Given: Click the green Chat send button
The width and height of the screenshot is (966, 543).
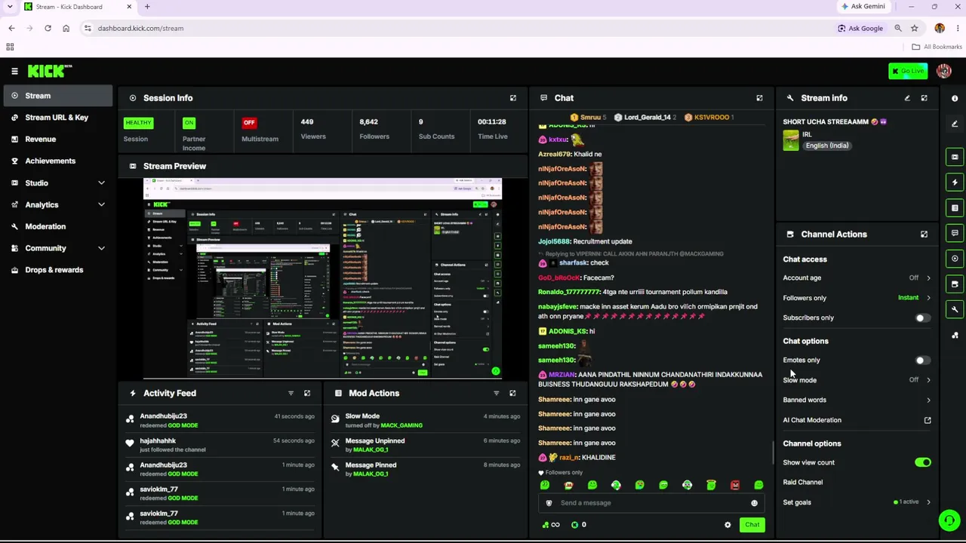Looking at the screenshot, I should pos(752,525).
